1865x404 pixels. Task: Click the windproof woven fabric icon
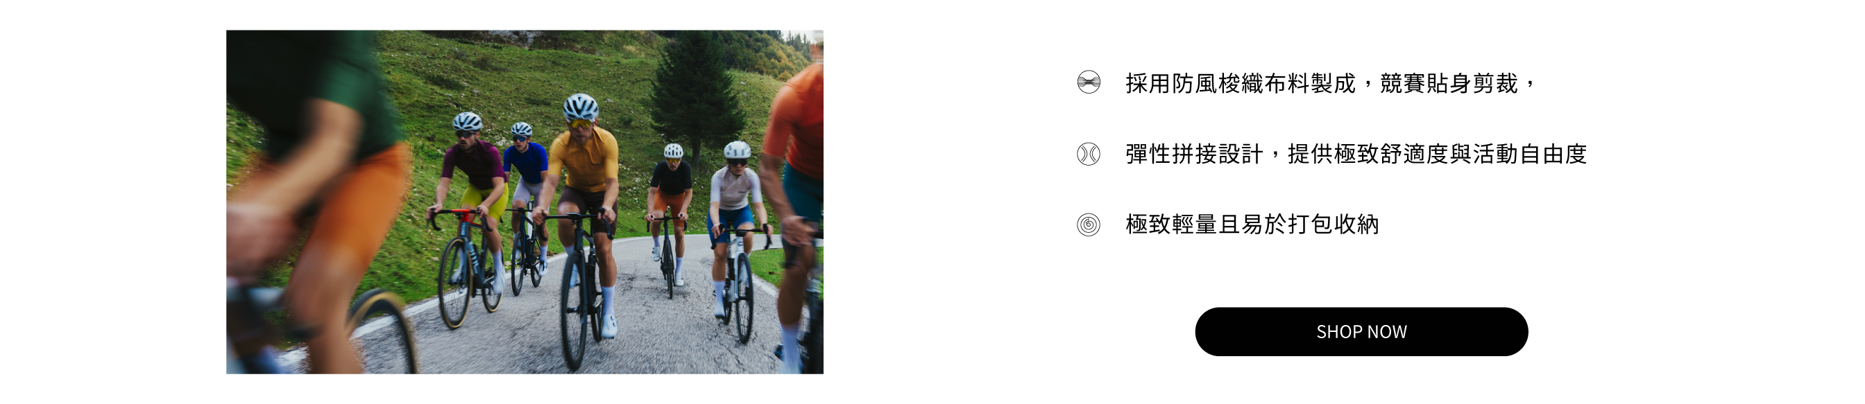[x=1088, y=82]
